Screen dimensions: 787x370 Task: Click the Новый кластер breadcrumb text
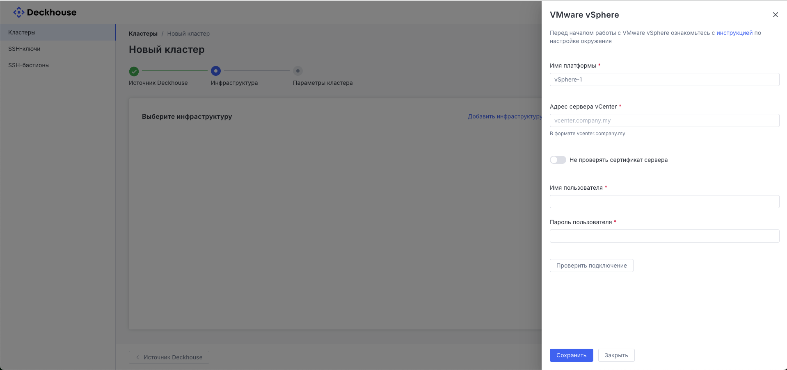(188, 34)
